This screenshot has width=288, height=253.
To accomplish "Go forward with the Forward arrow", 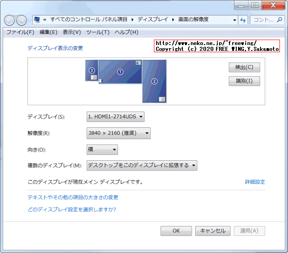I will point(21,20).
